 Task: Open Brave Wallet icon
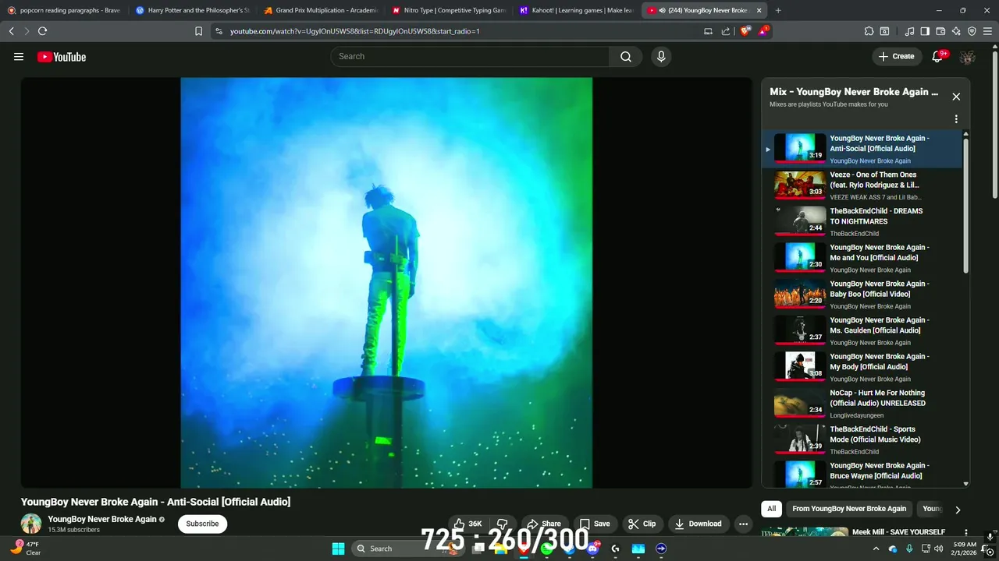click(940, 31)
